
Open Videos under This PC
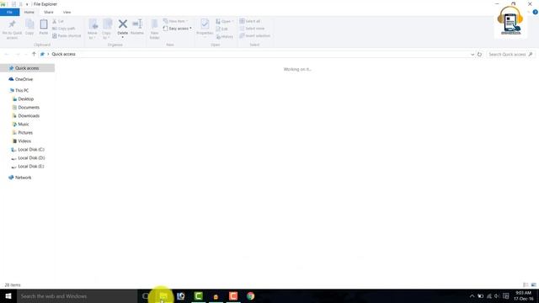tap(24, 141)
